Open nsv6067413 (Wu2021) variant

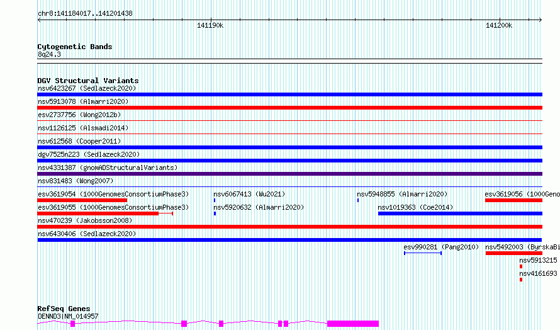coord(249,194)
